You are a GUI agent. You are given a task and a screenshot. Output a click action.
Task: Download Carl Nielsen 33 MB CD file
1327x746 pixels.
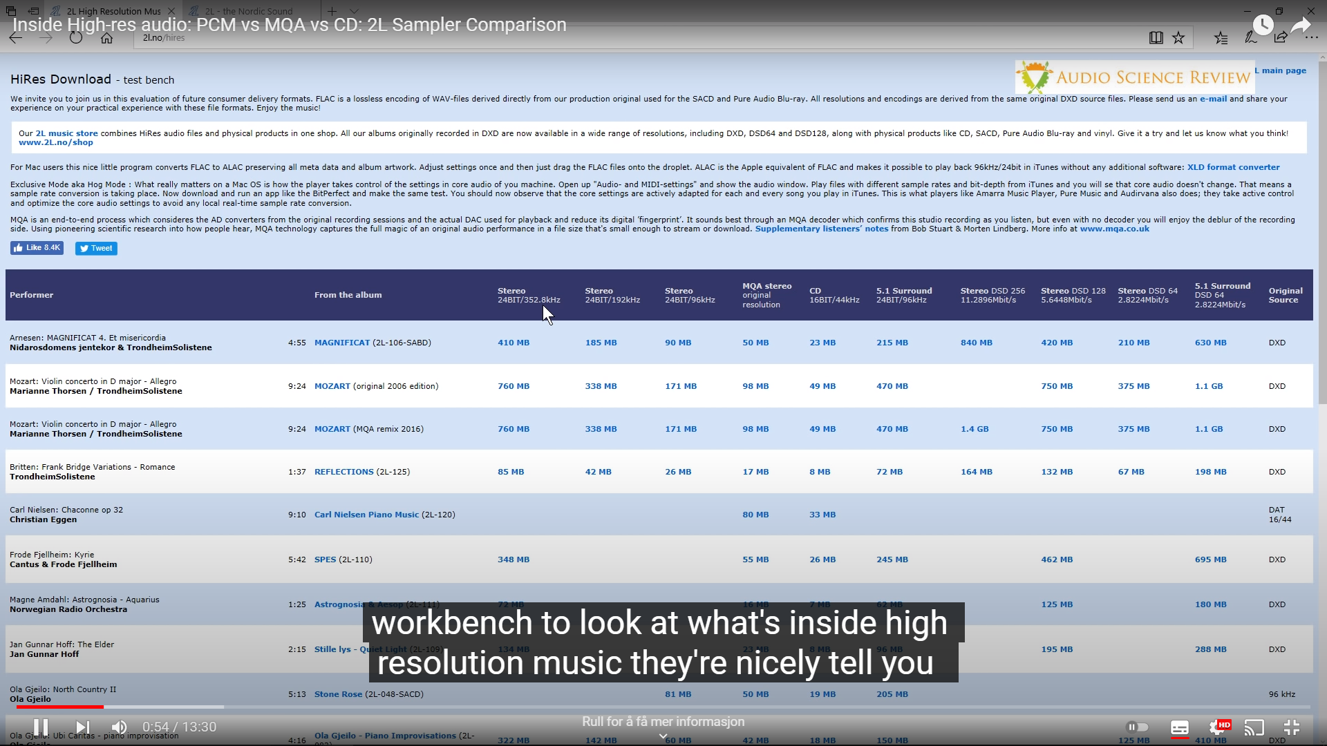[x=822, y=515]
